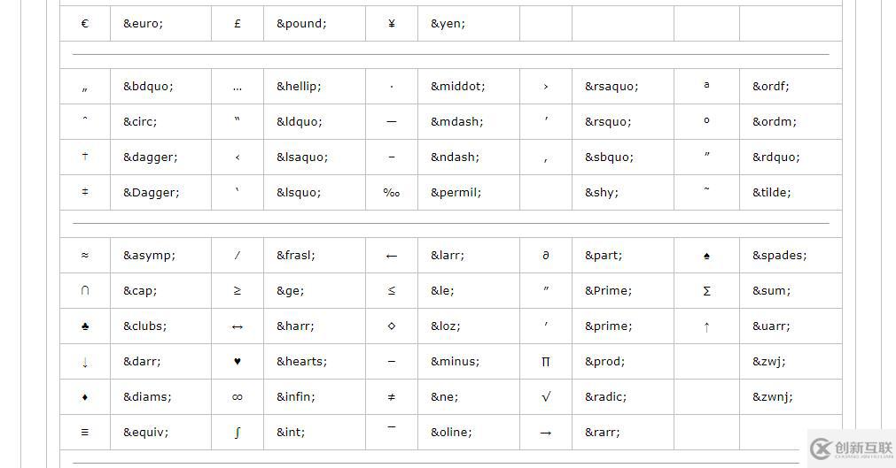Click the pound £ symbol
The height and width of the screenshot is (468, 896).
(x=238, y=24)
